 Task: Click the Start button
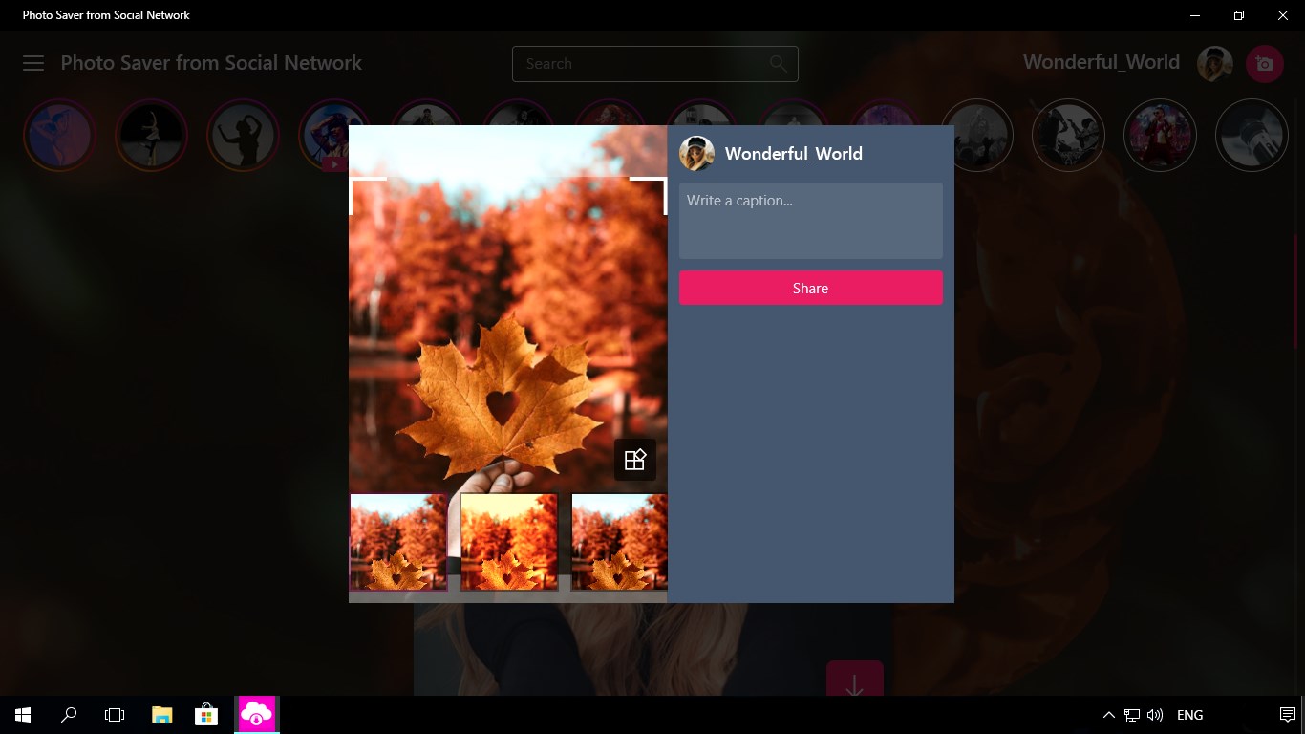21,714
